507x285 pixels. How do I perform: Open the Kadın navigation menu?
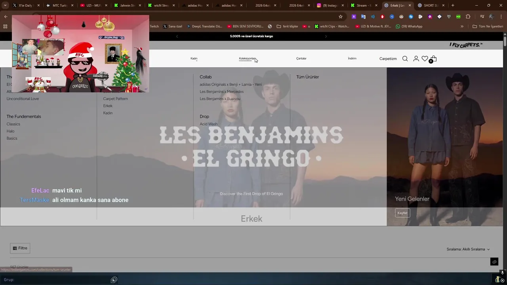[194, 59]
